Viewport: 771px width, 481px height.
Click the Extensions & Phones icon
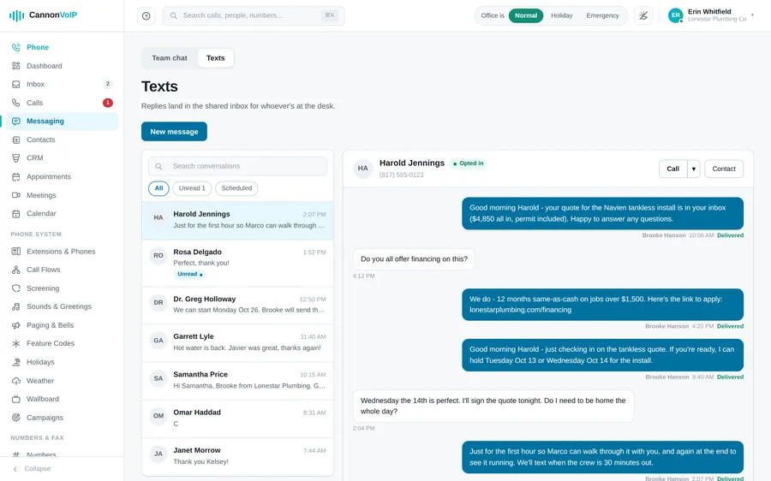(x=16, y=252)
